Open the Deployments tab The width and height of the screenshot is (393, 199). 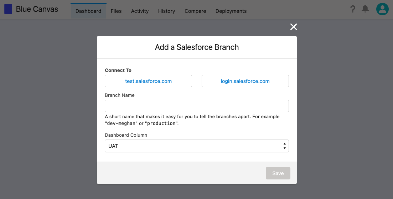coord(231,11)
